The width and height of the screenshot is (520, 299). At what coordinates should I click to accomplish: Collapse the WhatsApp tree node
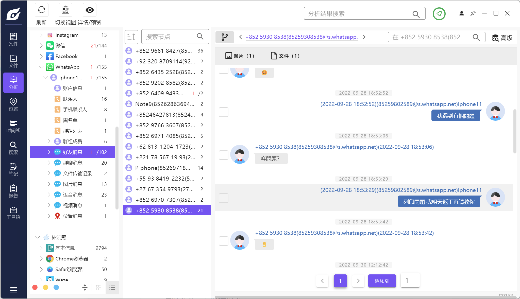(41, 67)
